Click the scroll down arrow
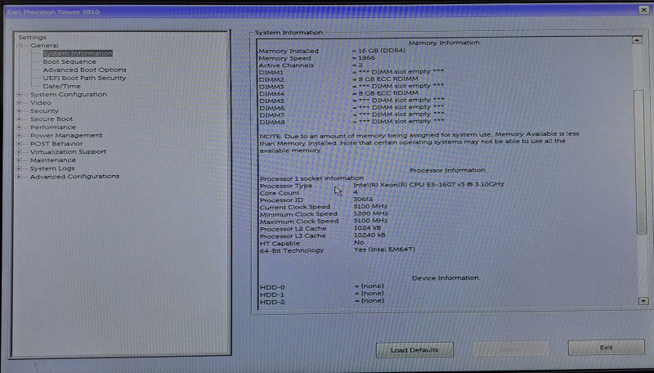This screenshot has height=373, width=654. 643,301
